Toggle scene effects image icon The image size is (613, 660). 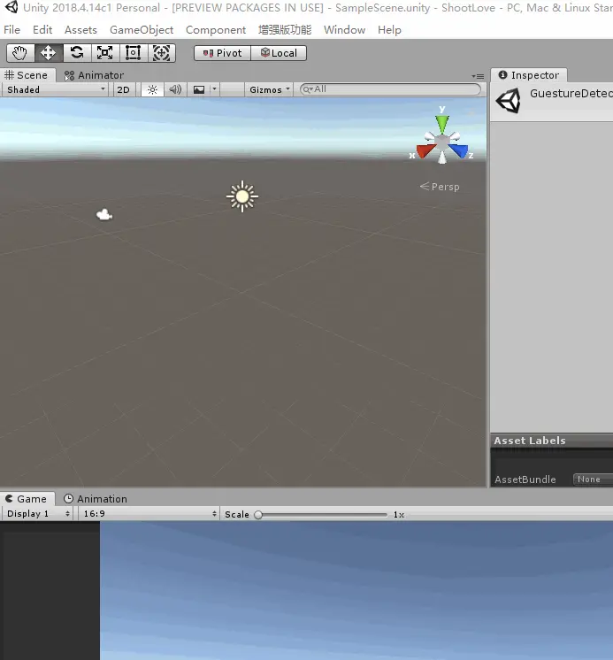coord(198,89)
